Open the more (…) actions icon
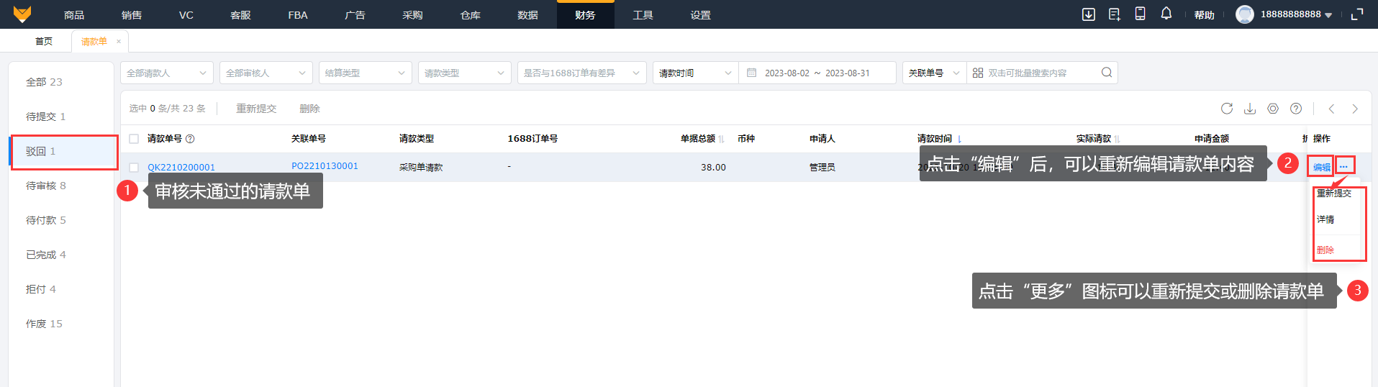This screenshot has width=1378, height=387. [1344, 166]
